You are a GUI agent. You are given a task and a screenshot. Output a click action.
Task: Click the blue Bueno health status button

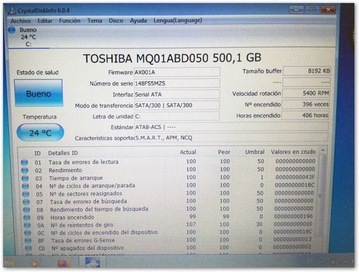(x=39, y=93)
